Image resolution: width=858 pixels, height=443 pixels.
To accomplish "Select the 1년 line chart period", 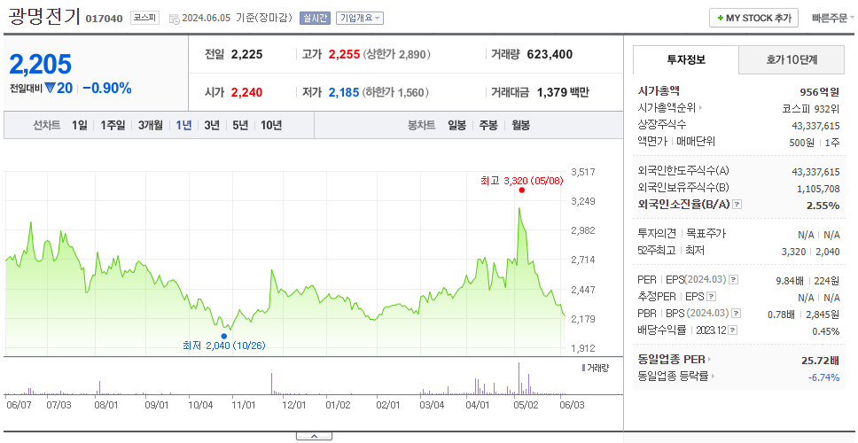I will click(x=183, y=125).
